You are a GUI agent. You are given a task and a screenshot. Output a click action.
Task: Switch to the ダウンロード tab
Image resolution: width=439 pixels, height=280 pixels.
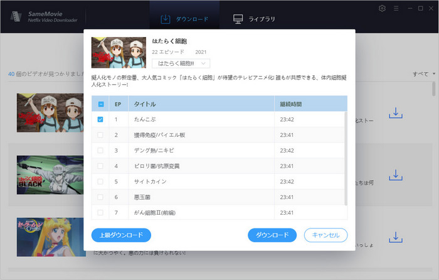coord(184,18)
